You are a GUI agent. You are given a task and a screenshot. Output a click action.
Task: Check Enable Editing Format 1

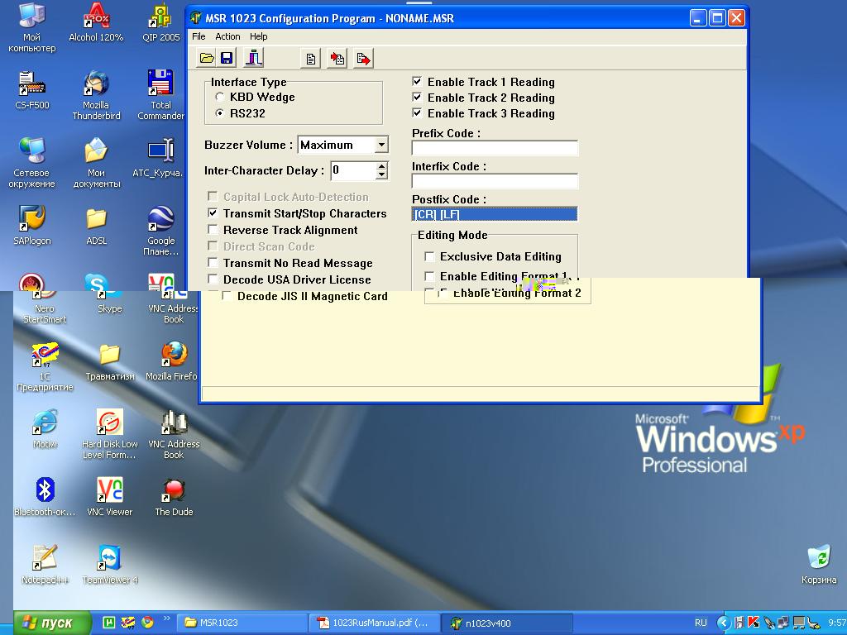429,276
